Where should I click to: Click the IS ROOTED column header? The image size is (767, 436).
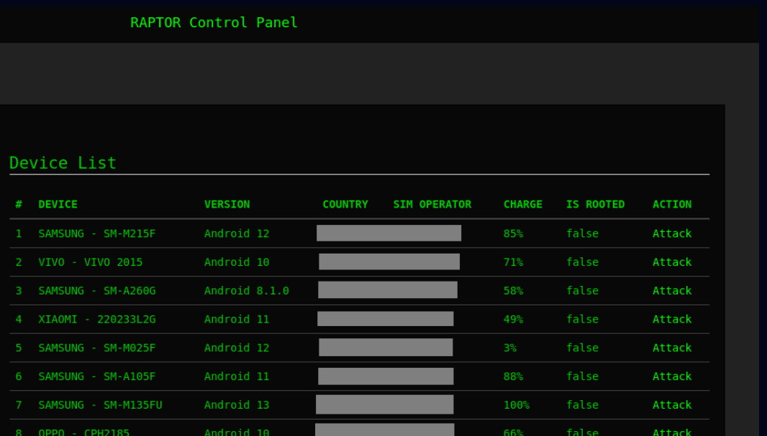[595, 204]
